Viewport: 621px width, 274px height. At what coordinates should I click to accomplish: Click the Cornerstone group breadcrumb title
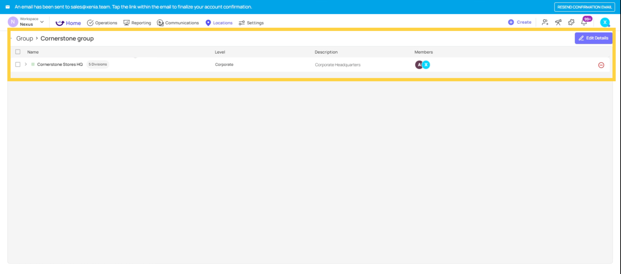[x=67, y=38]
